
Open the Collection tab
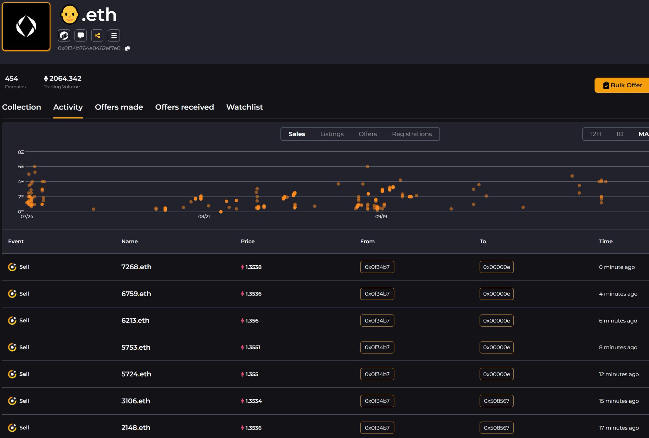pyautogui.click(x=22, y=107)
